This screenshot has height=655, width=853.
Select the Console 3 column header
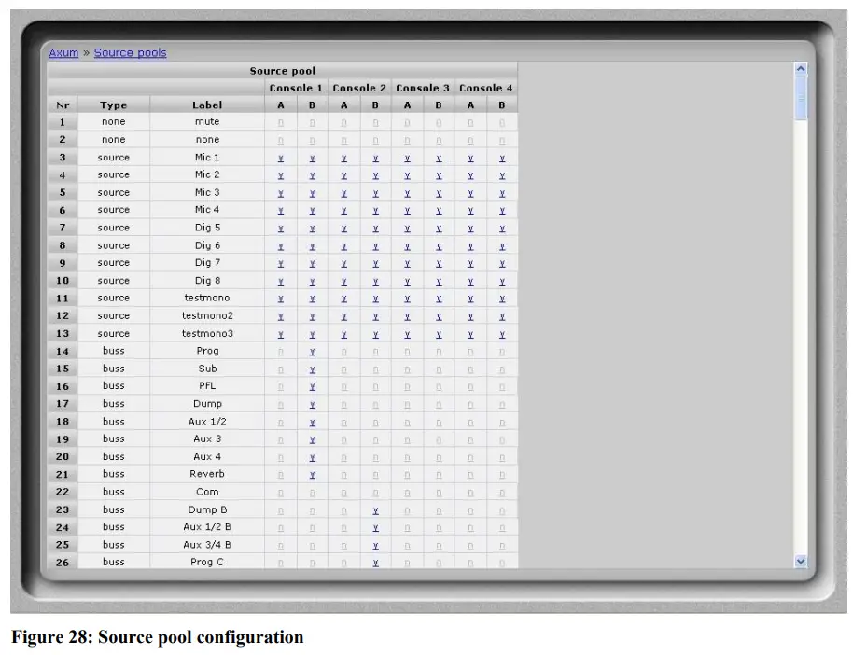coord(423,88)
